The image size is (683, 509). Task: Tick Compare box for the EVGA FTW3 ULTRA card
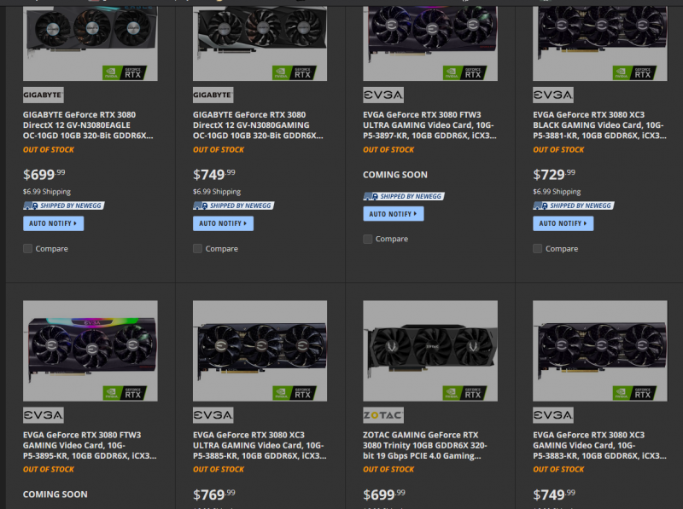click(368, 240)
